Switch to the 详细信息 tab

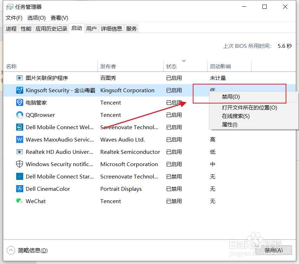pos(112,29)
